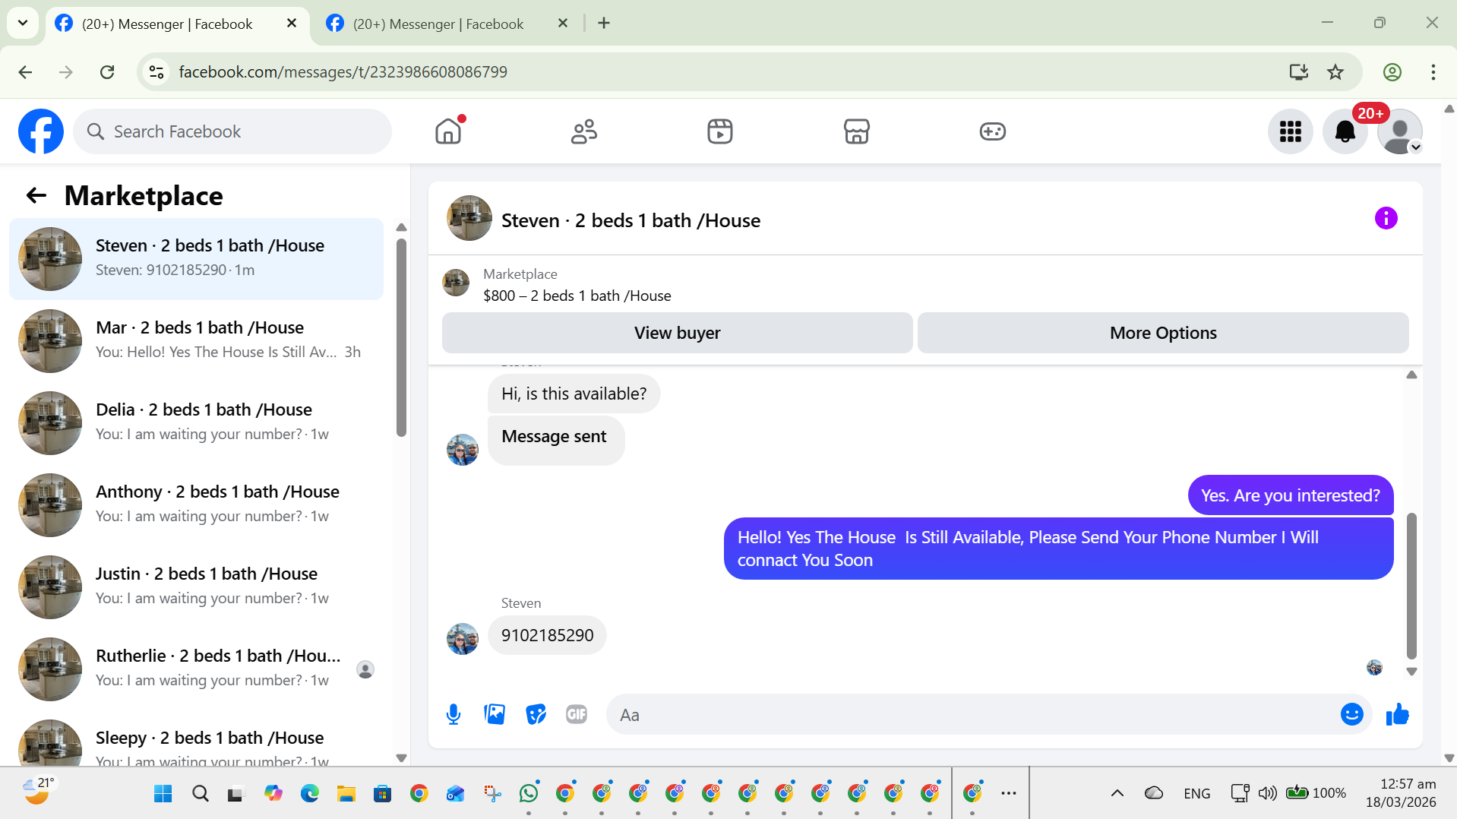
Task: Close the second Messenger tab
Action: pos(563,24)
